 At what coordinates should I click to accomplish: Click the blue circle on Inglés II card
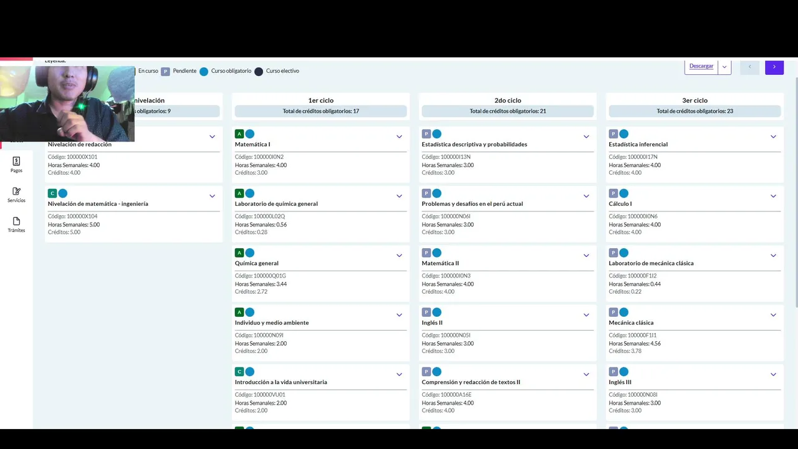point(436,312)
